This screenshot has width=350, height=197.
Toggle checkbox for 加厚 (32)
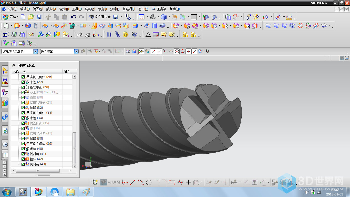click(x=23, y=108)
